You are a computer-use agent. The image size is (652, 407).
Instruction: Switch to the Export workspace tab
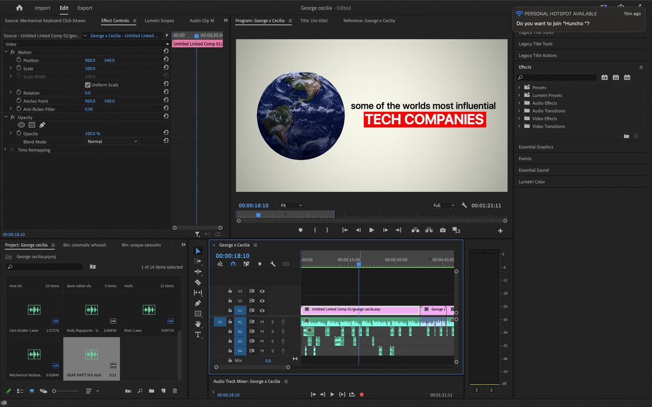[85, 8]
